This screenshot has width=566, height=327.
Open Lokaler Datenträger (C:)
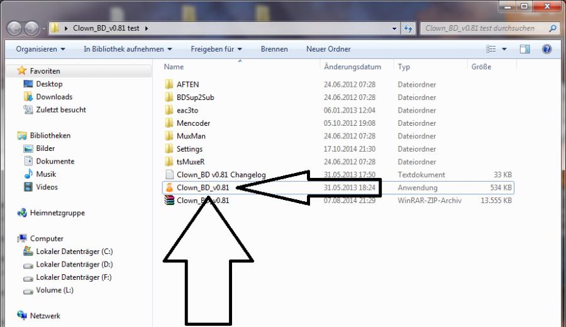[x=74, y=252]
